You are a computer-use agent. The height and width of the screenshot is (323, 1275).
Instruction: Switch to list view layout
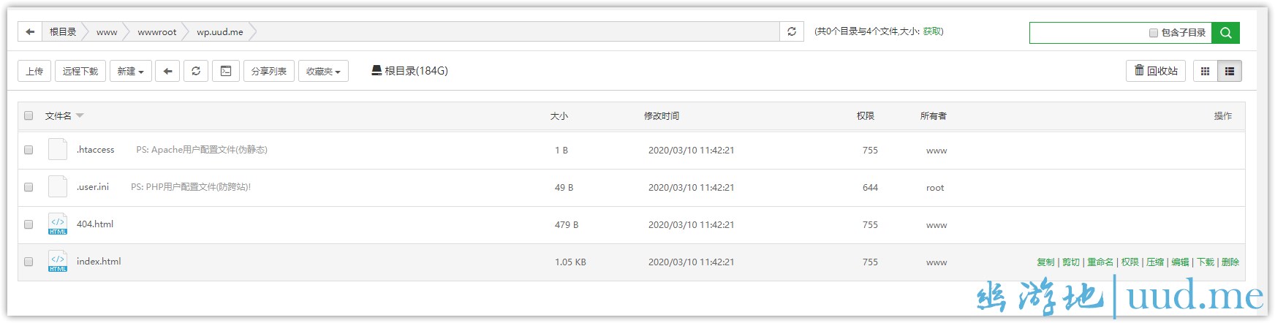pos(1230,72)
